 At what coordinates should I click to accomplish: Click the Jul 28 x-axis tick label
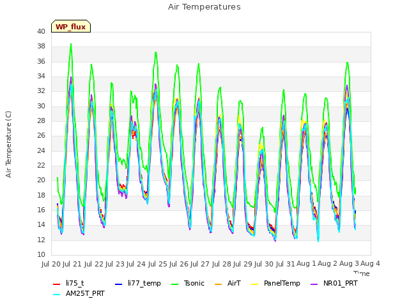coord(222,264)
